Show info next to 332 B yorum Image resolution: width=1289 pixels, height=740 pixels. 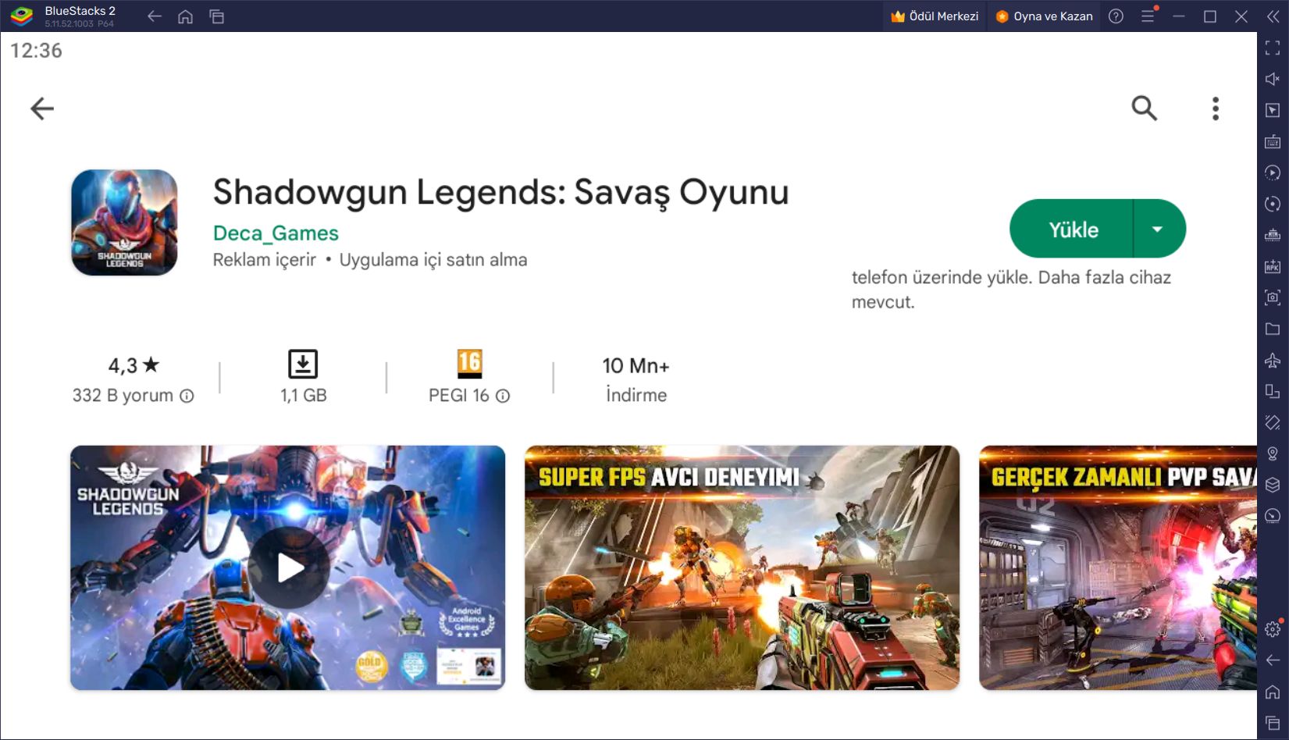pyautogui.click(x=187, y=396)
